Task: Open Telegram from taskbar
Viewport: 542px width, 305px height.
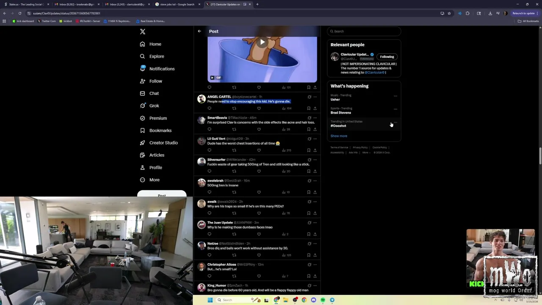Action: (332, 300)
